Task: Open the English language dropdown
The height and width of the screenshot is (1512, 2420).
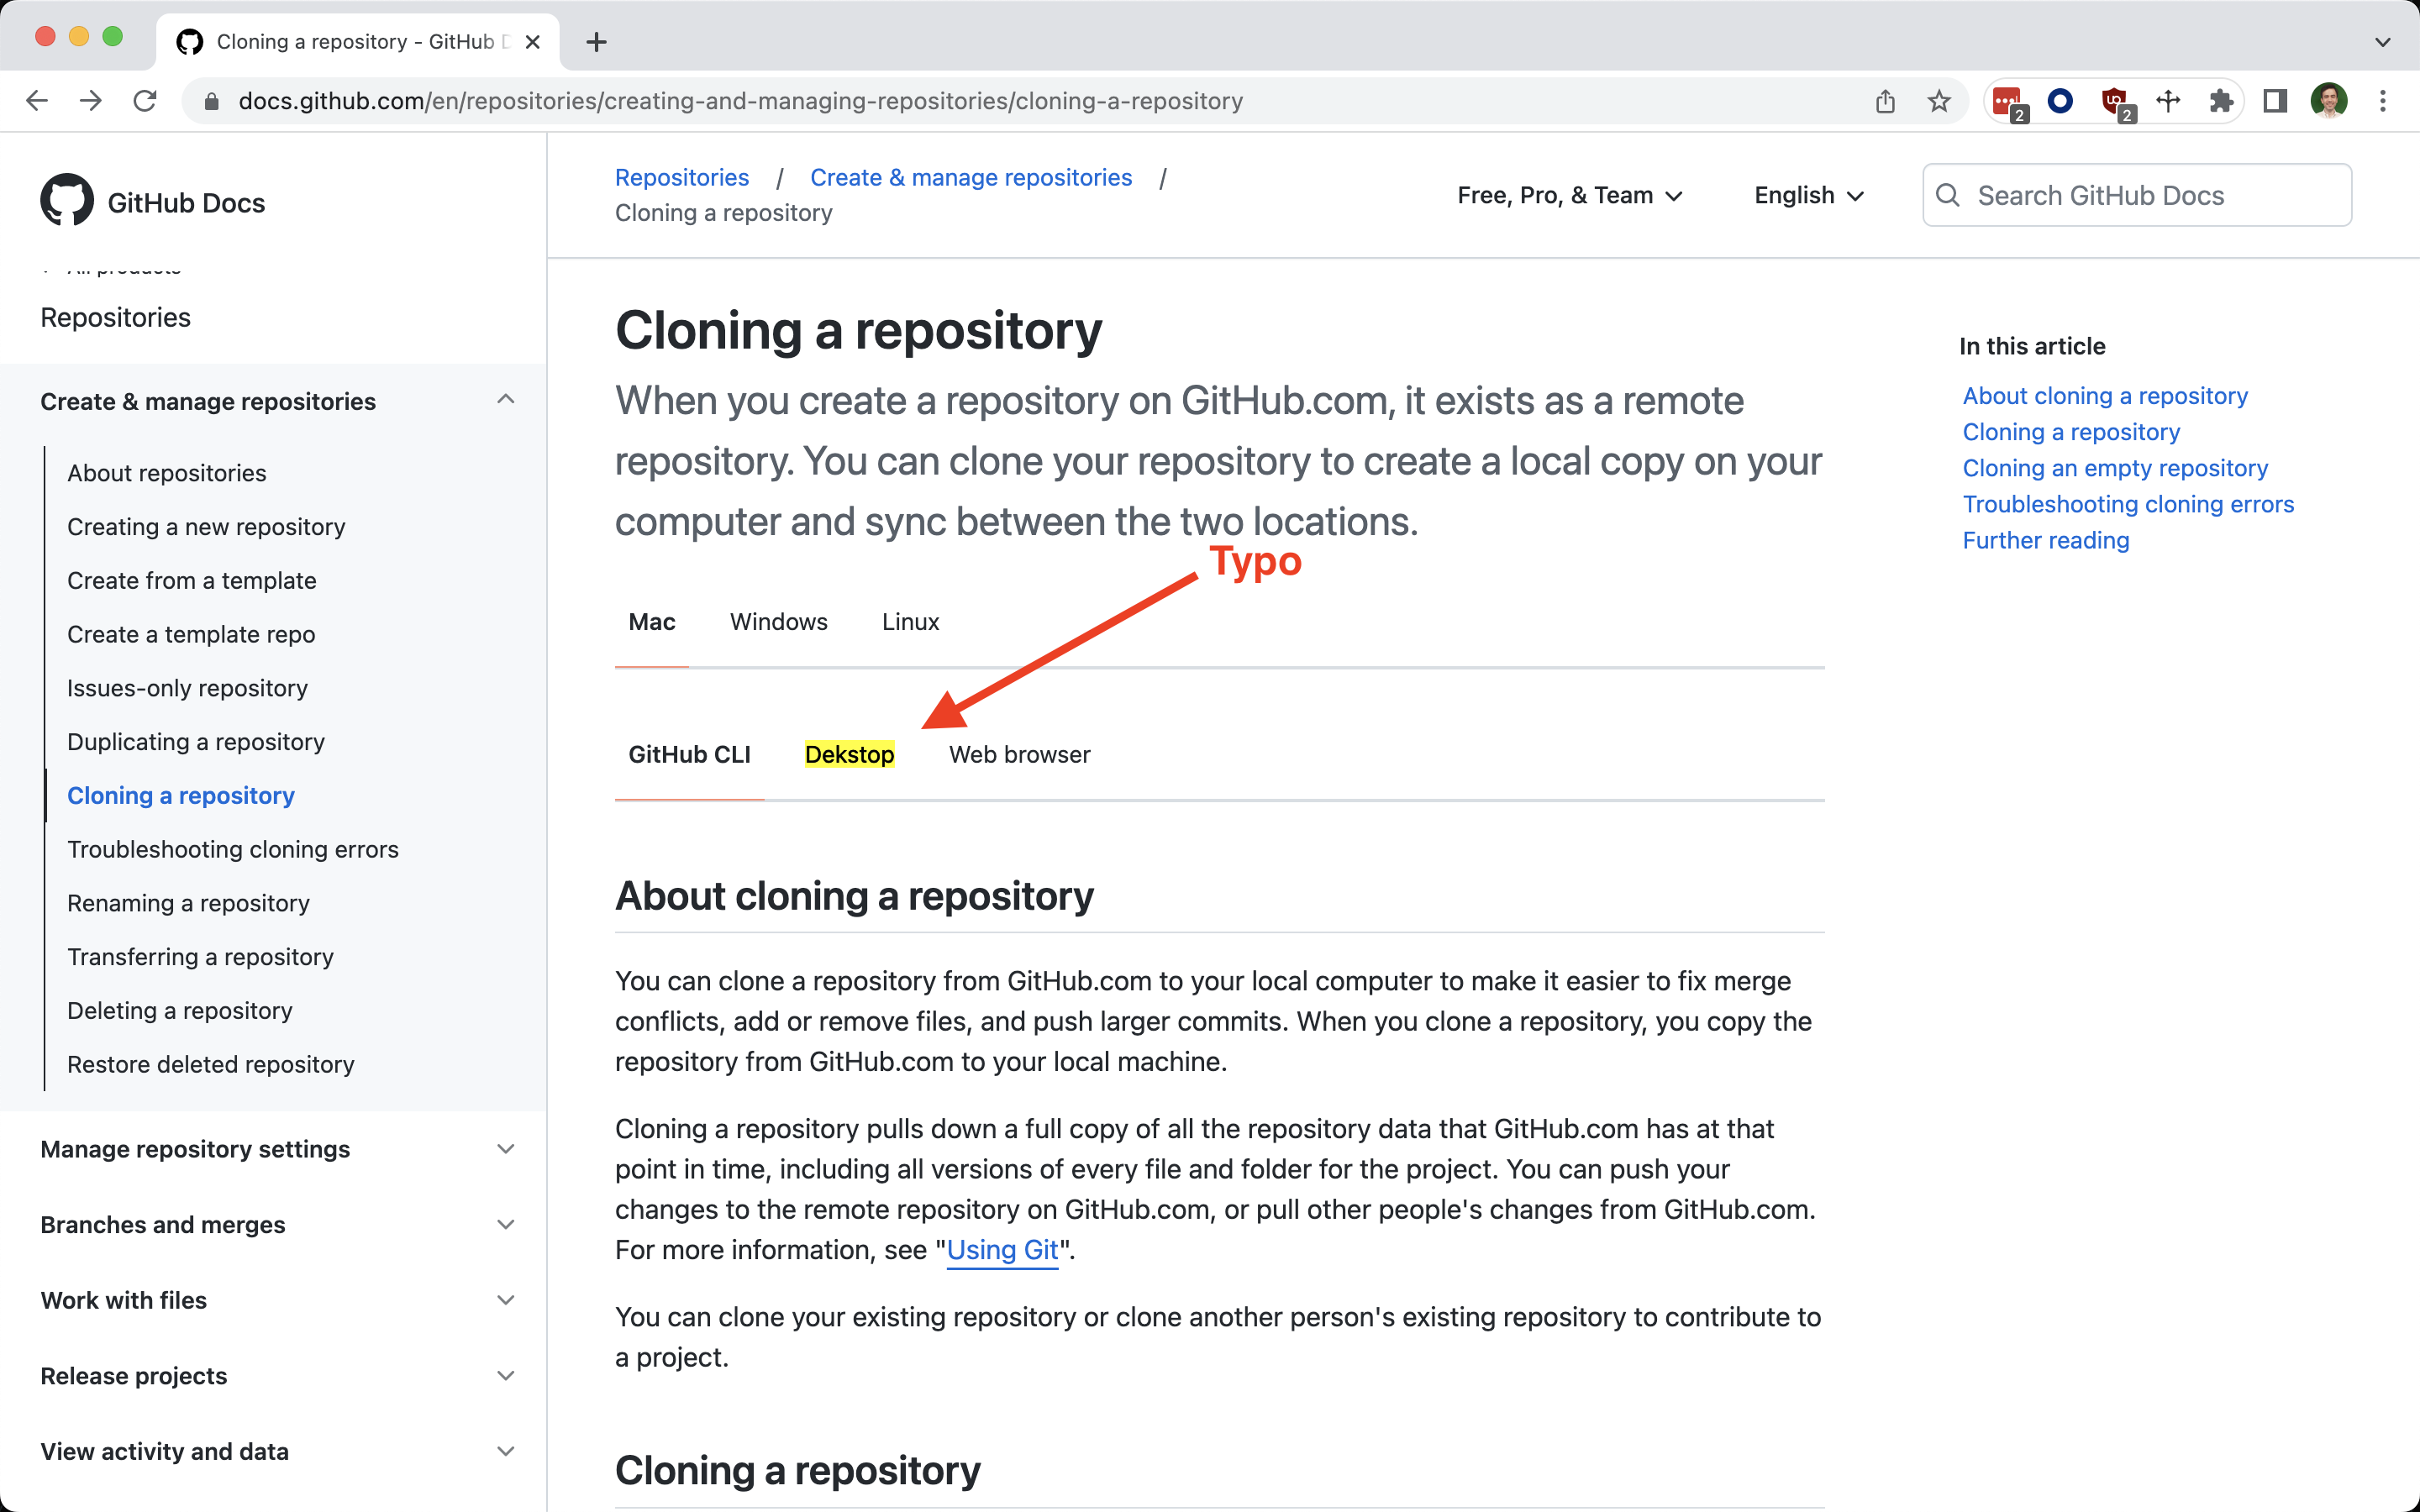Action: pos(1808,196)
